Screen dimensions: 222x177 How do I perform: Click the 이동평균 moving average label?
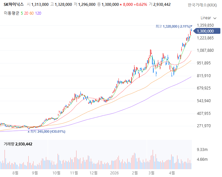tap(11, 13)
